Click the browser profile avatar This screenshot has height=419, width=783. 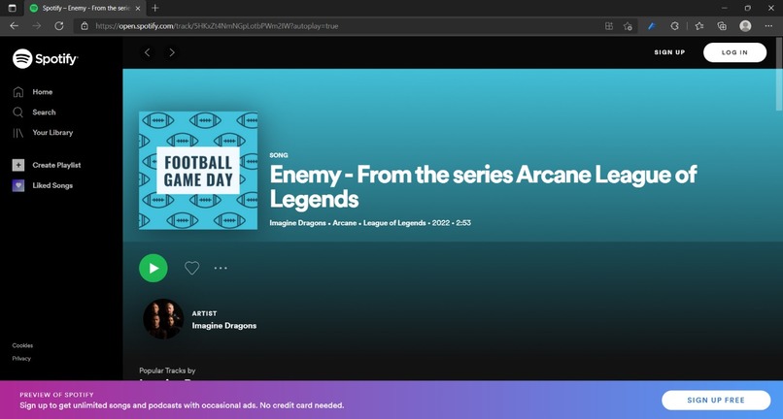tap(745, 26)
